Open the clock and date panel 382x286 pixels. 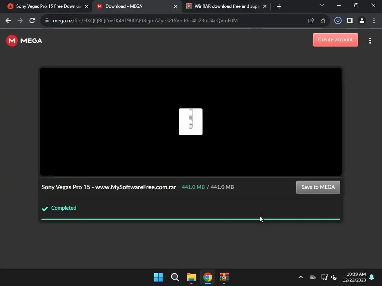point(354,277)
